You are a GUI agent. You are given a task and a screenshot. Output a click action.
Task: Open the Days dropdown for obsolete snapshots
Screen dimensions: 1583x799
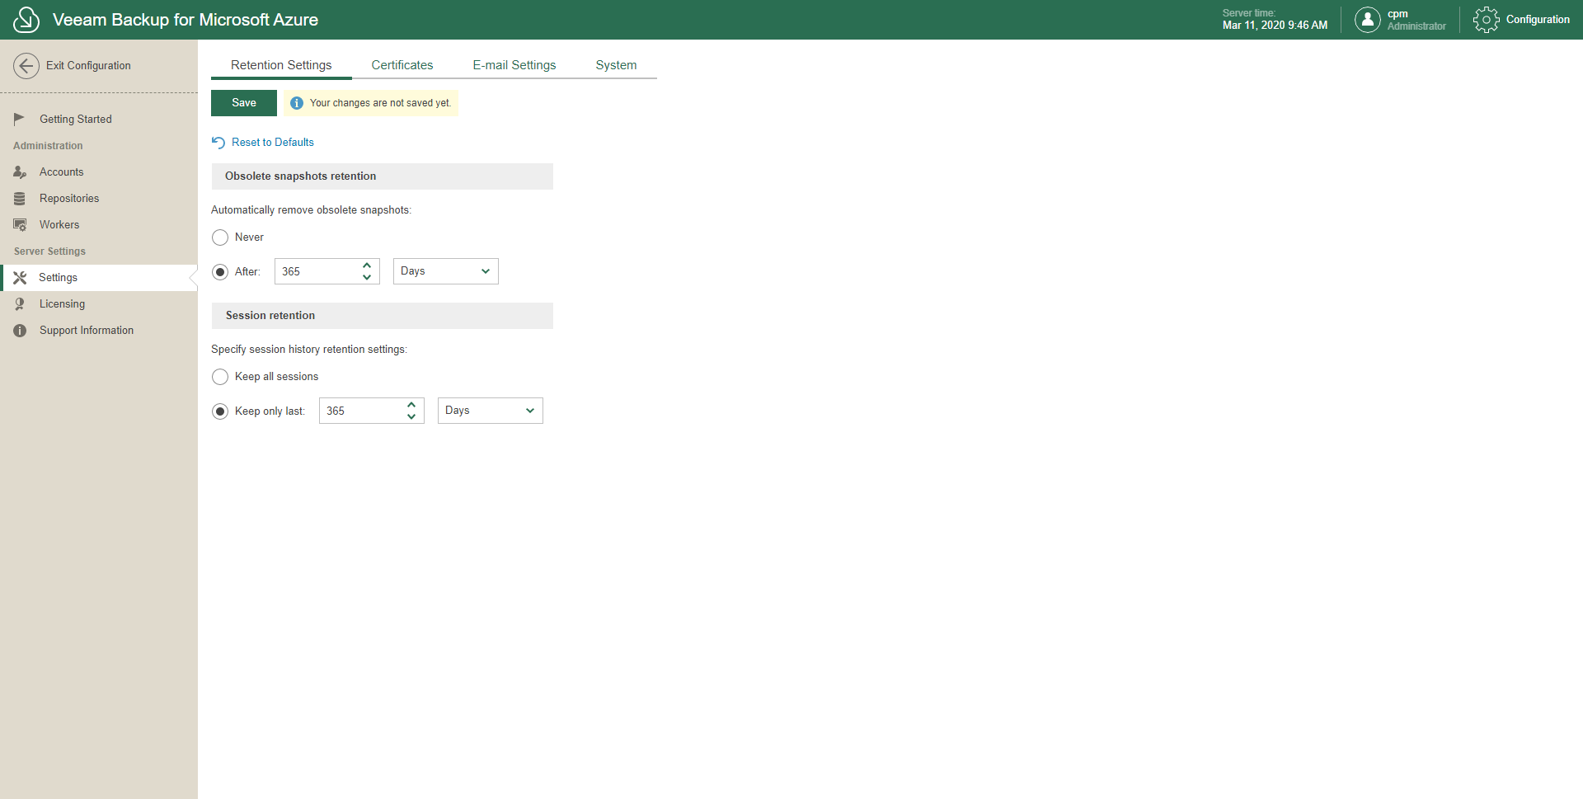tap(446, 271)
